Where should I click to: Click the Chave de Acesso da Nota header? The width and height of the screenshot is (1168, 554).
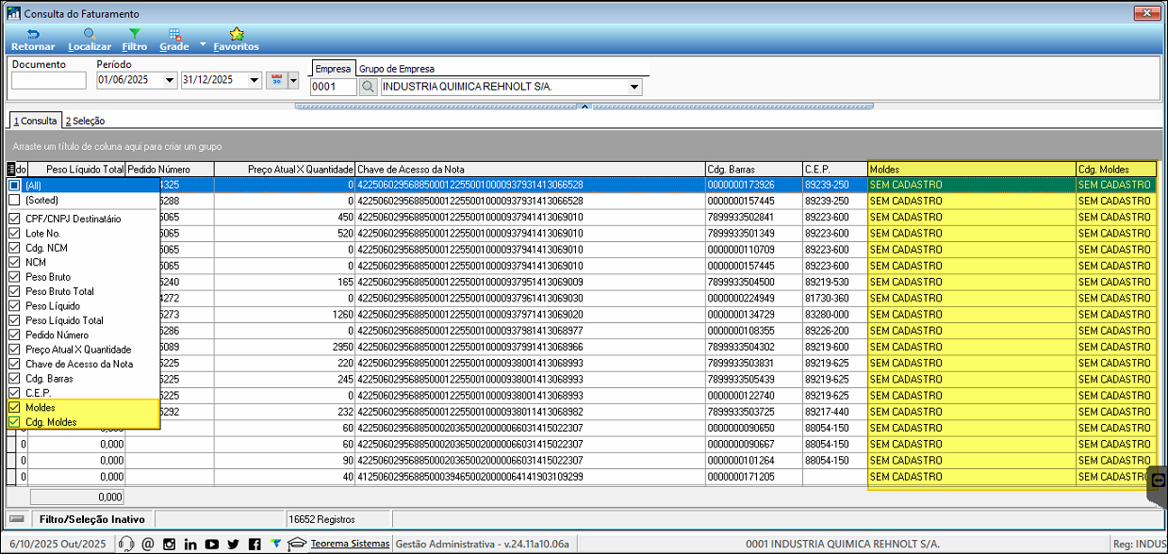(530, 169)
